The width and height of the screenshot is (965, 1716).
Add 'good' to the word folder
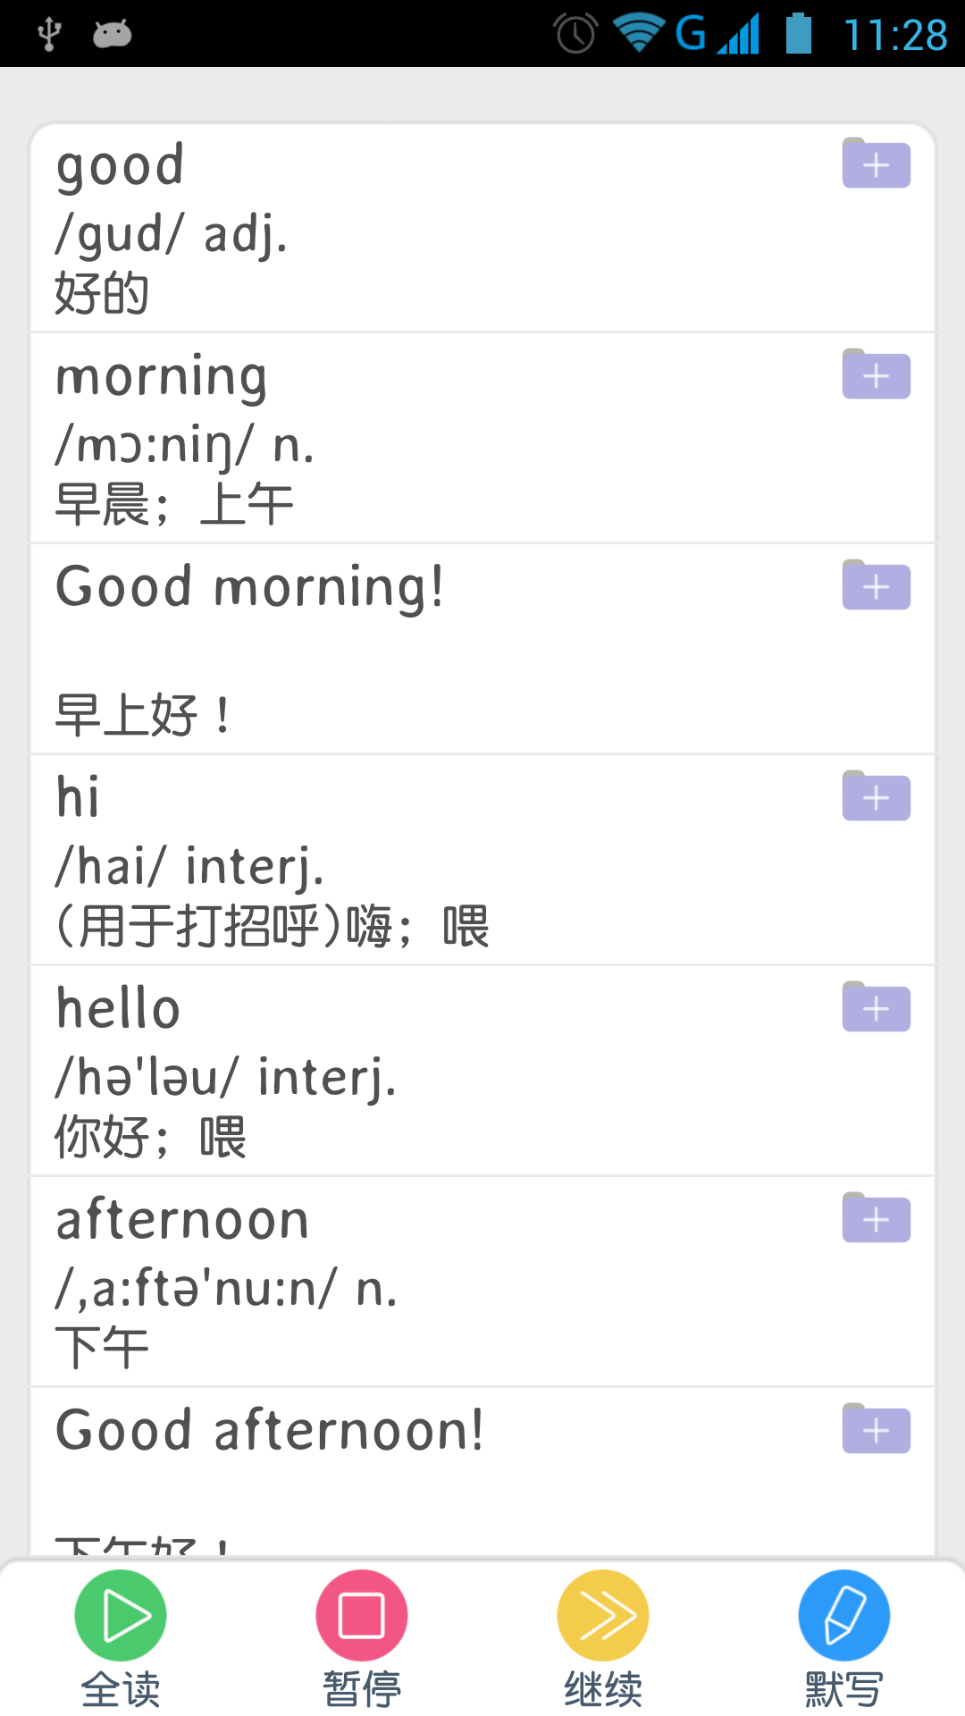pyautogui.click(x=876, y=164)
